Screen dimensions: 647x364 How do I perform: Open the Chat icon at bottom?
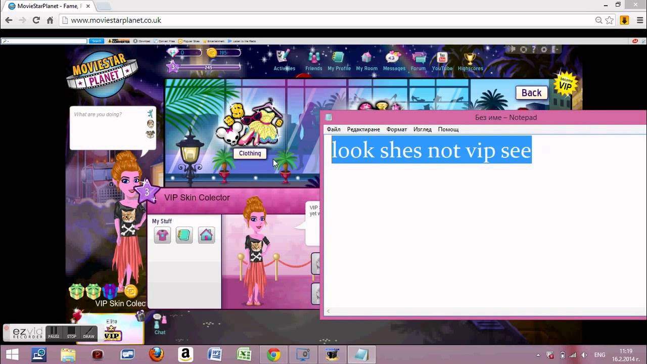(x=160, y=324)
